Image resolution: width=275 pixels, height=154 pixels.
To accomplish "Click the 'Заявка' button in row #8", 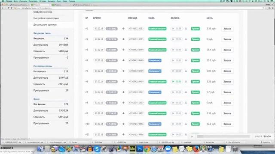I will click(227, 103).
